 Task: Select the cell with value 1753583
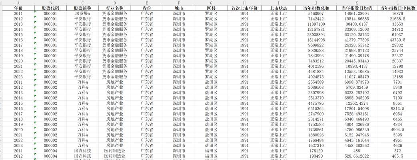[x=316, y=124]
